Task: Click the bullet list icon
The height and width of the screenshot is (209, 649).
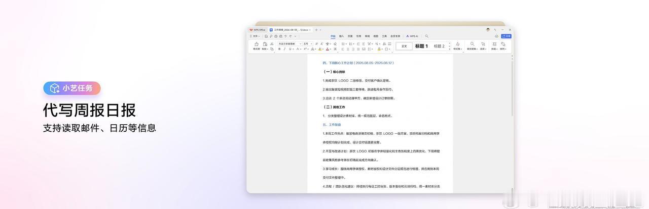Action: [x=343, y=44]
